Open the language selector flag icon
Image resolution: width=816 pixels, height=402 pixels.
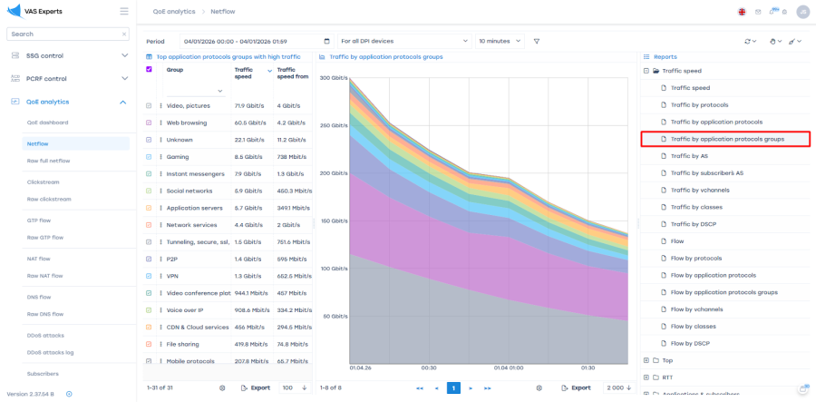[743, 12]
